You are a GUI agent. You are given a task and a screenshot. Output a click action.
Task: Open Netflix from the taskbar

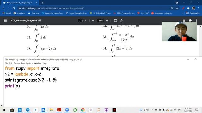click(114, 110)
